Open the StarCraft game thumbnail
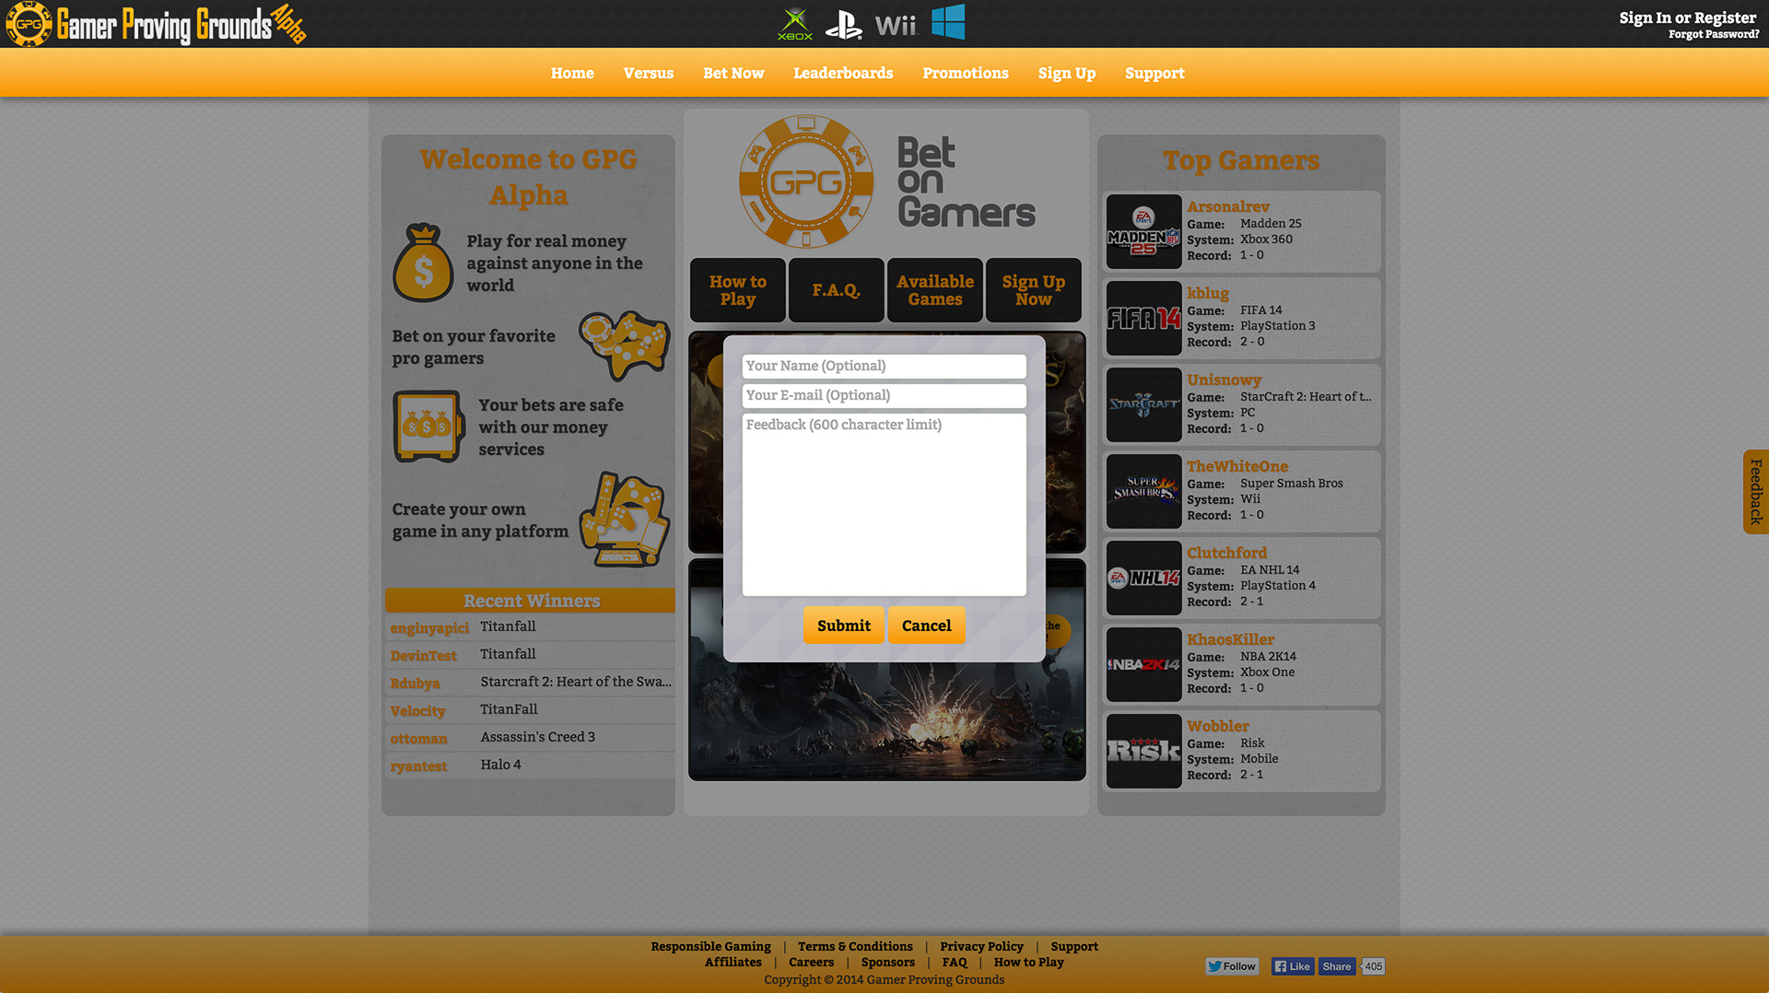The width and height of the screenshot is (1769, 993). coord(1143,404)
